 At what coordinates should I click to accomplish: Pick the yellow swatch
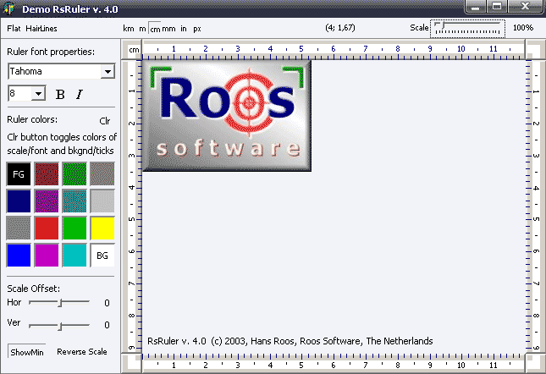(102, 228)
